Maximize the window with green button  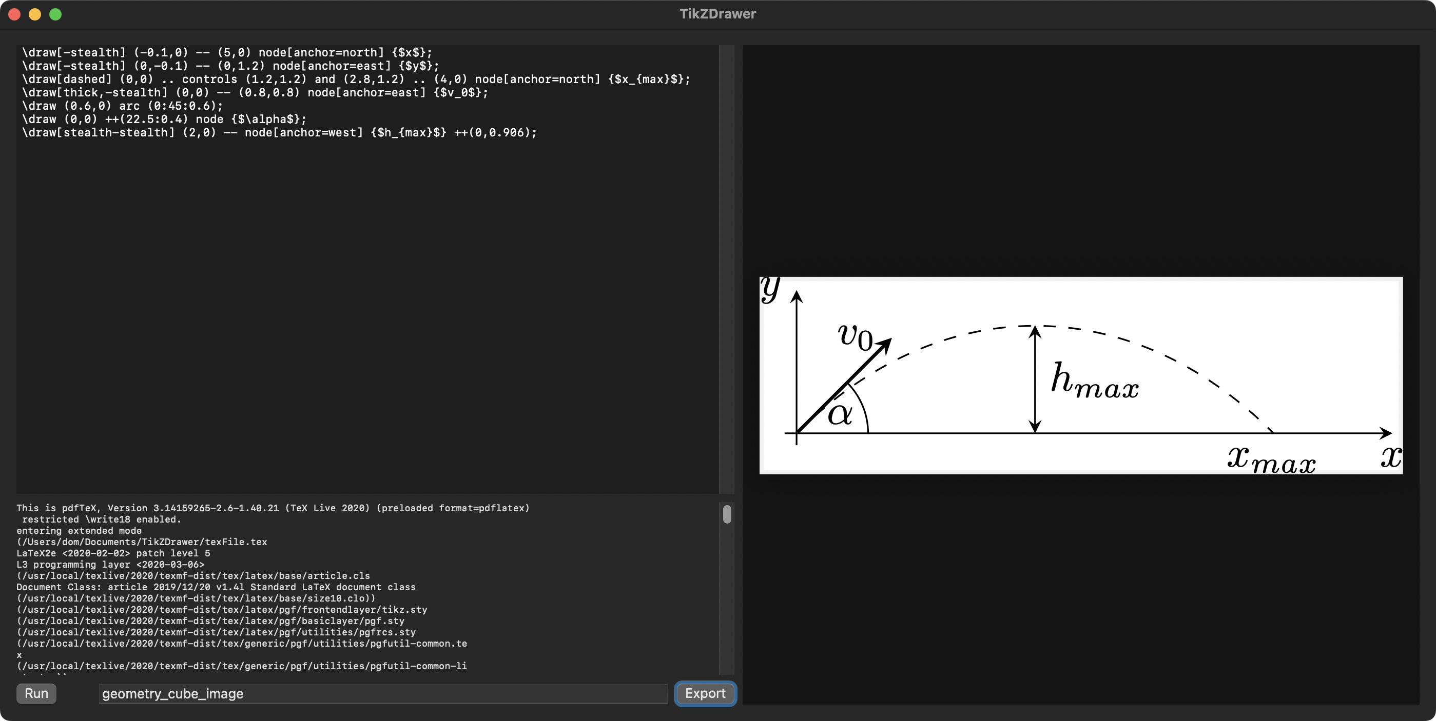click(55, 14)
